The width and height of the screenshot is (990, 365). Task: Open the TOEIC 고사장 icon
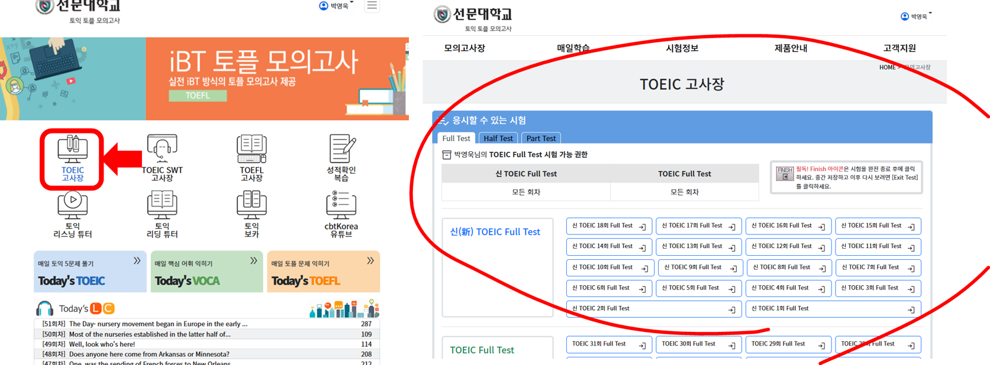72,158
